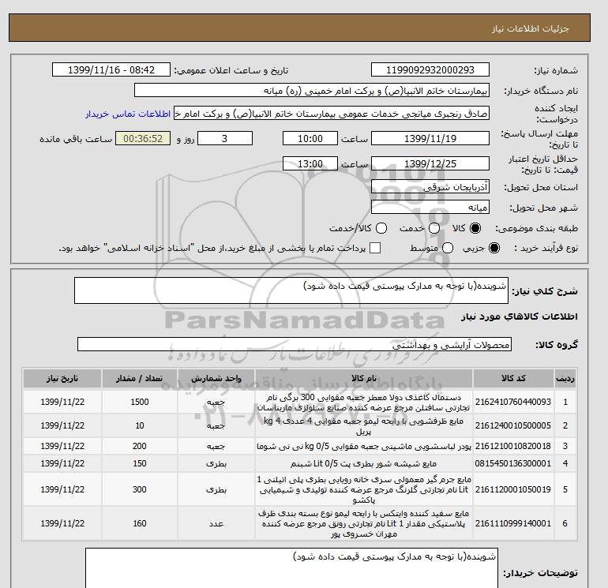Click the validity time field 13:00

310,163
